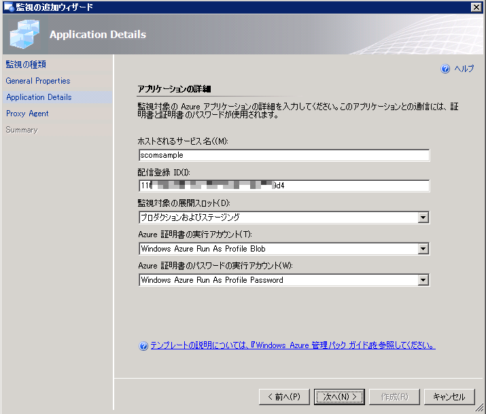Click the template guide question mark icon
The width and height of the screenshot is (486, 414).
coord(143,345)
